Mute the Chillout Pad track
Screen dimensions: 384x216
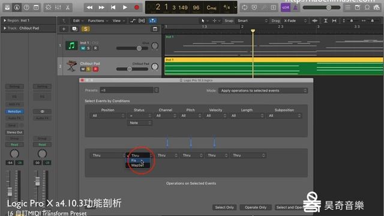(x=83, y=69)
